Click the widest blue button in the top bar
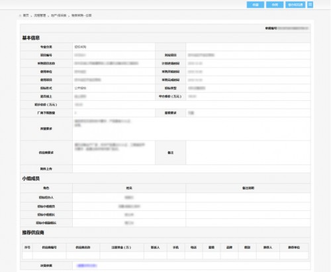Viewport: 331px width, 272px height. pyautogui.click(x=295, y=5)
